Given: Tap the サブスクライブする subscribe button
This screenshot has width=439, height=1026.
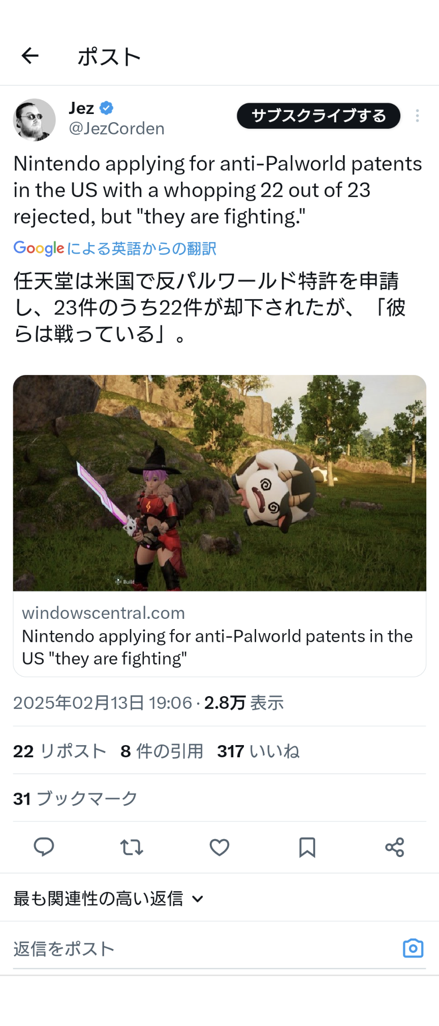Looking at the screenshot, I should 319,116.
